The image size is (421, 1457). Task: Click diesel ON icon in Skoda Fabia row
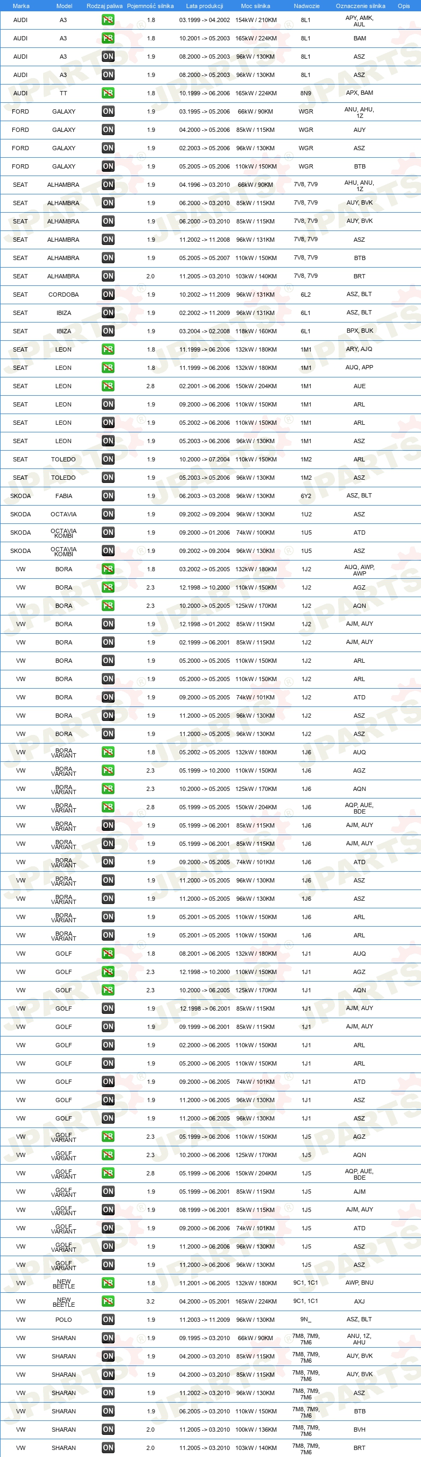click(x=108, y=495)
